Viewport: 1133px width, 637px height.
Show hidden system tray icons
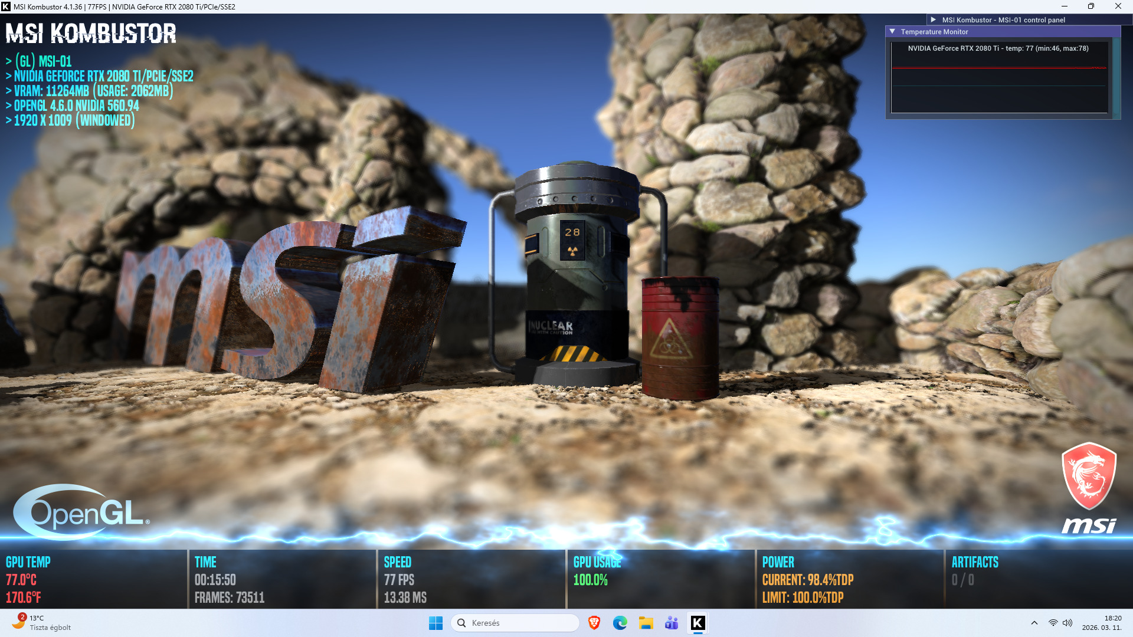1034,623
